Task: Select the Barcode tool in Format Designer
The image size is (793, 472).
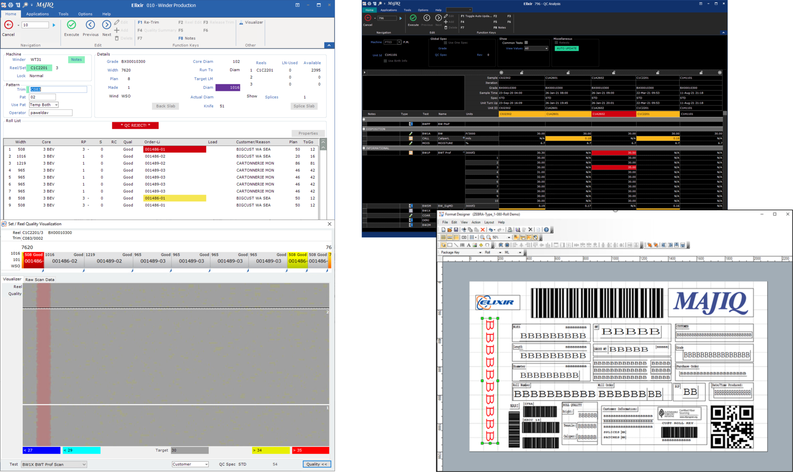Action: [462, 245]
